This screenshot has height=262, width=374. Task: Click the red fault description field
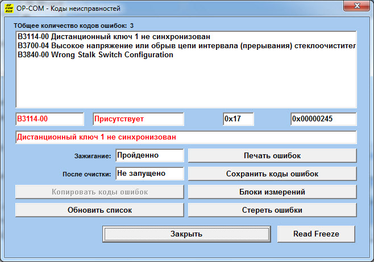[x=186, y=137]
